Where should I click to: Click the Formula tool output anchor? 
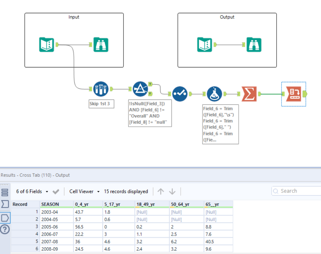click(225, 94)
